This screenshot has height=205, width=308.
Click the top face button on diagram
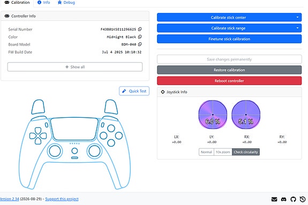tap(111, 128)
